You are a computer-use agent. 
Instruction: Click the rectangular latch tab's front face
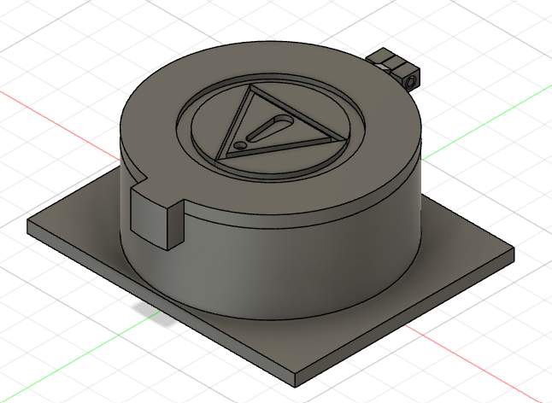coord(149,218)
